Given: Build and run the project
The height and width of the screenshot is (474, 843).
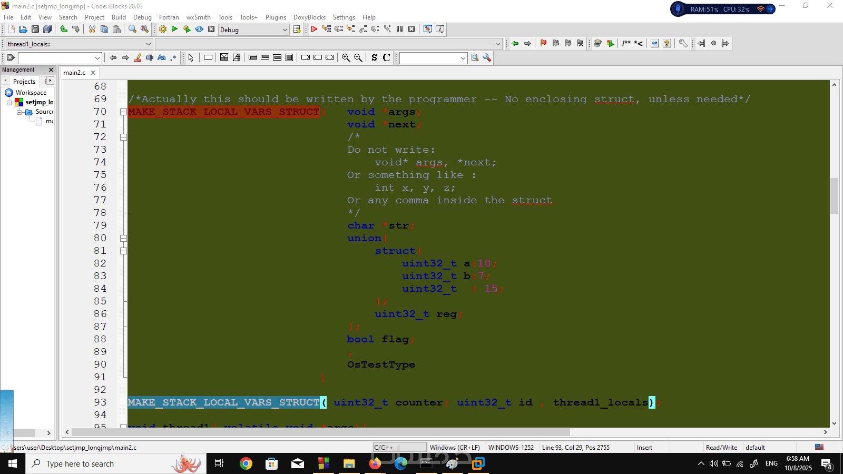Looking at the screenshot, I should coord(187,29).
